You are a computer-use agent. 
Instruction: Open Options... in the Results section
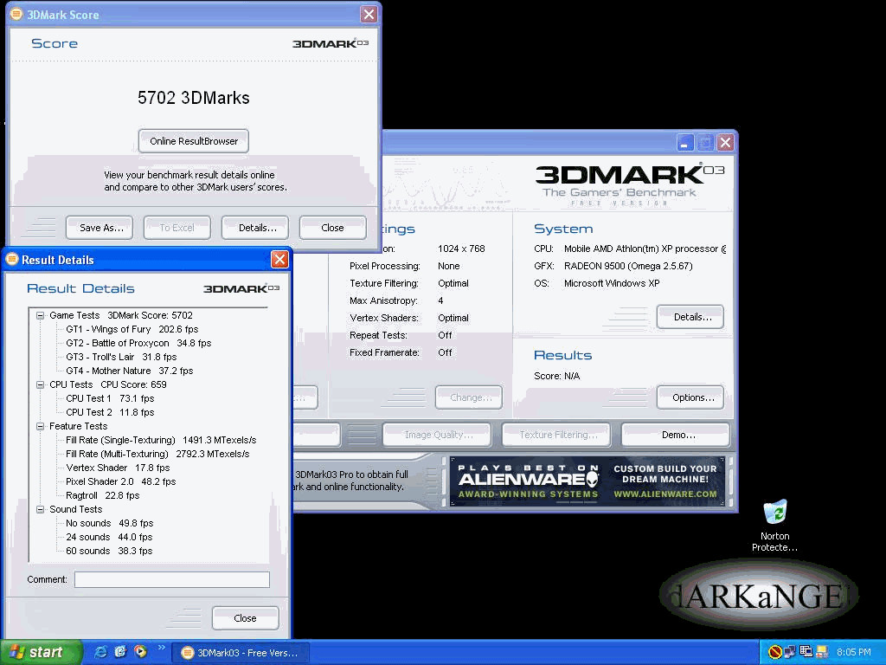pos(690,397)
